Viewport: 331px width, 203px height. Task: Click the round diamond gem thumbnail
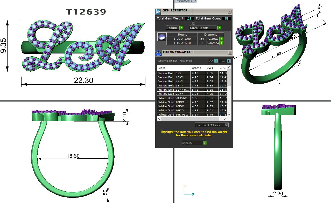pyautogui.click(x=162, y=37)
